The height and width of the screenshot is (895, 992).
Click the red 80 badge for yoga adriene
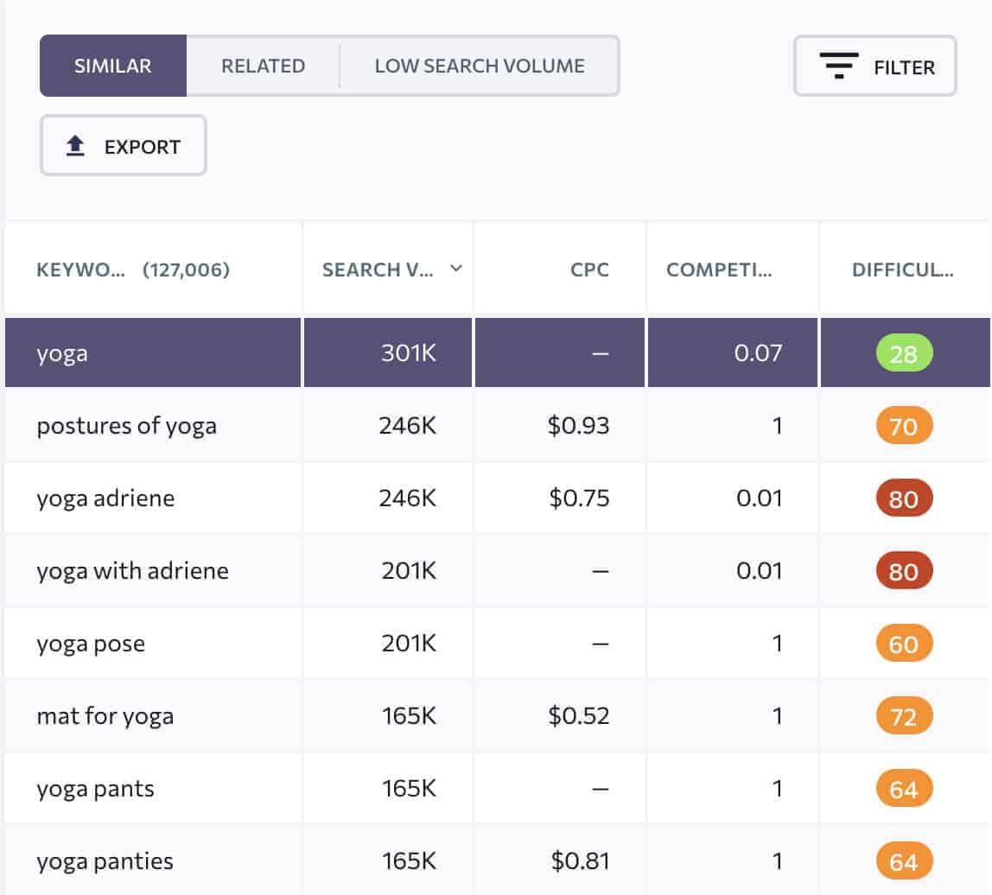(902, 498)
